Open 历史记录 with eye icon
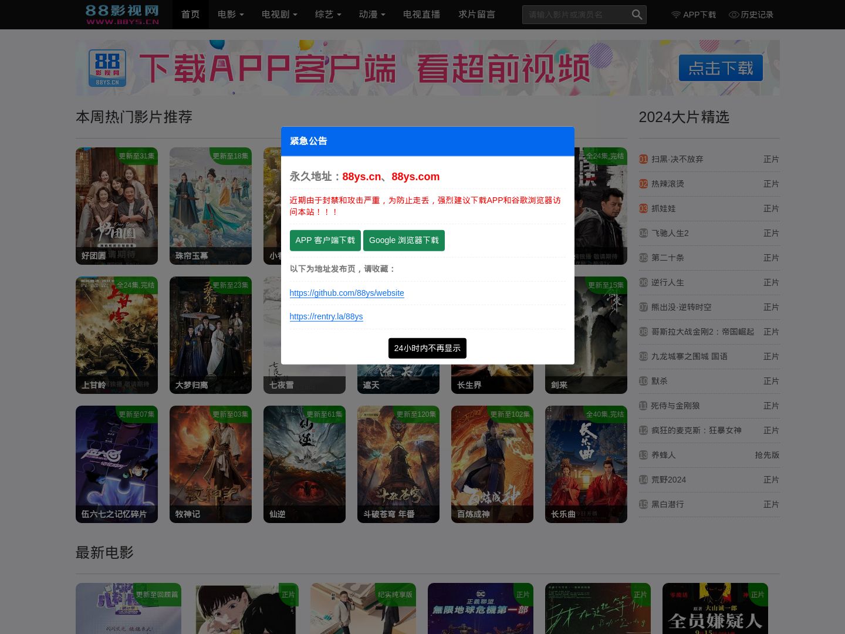This screenshot has width=845, height=634. click(x=751, y=15)
